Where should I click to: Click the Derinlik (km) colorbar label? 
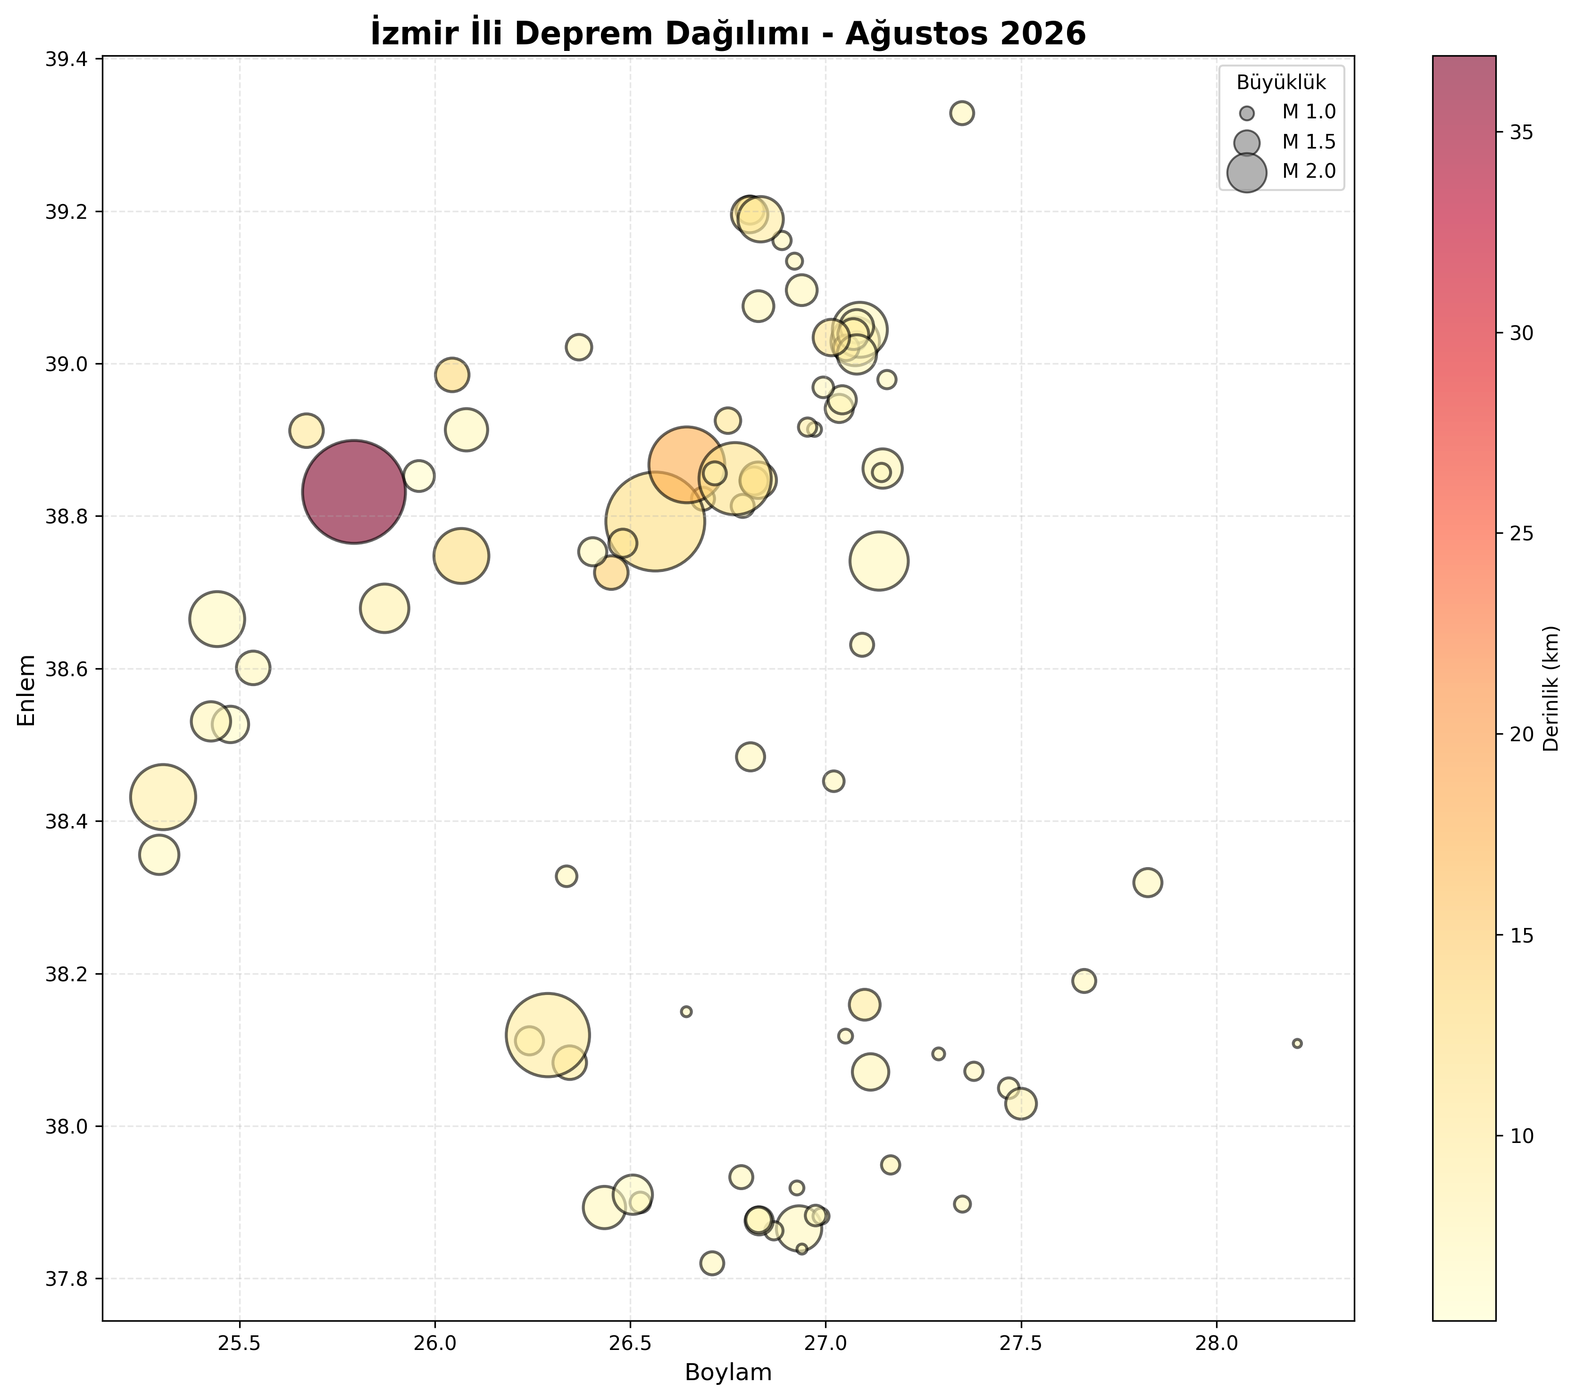tap(1551, 688)
